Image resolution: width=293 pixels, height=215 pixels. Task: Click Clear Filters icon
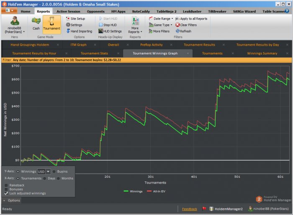click(178, 25)
